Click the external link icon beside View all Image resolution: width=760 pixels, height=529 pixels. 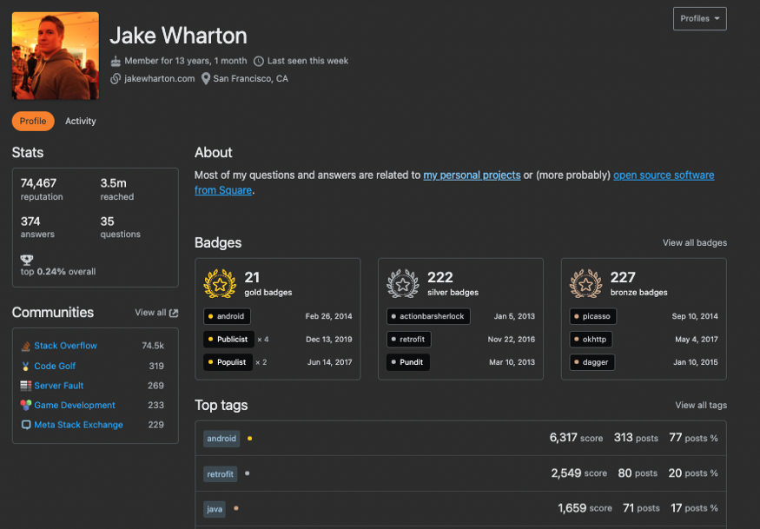click(174, 314)
